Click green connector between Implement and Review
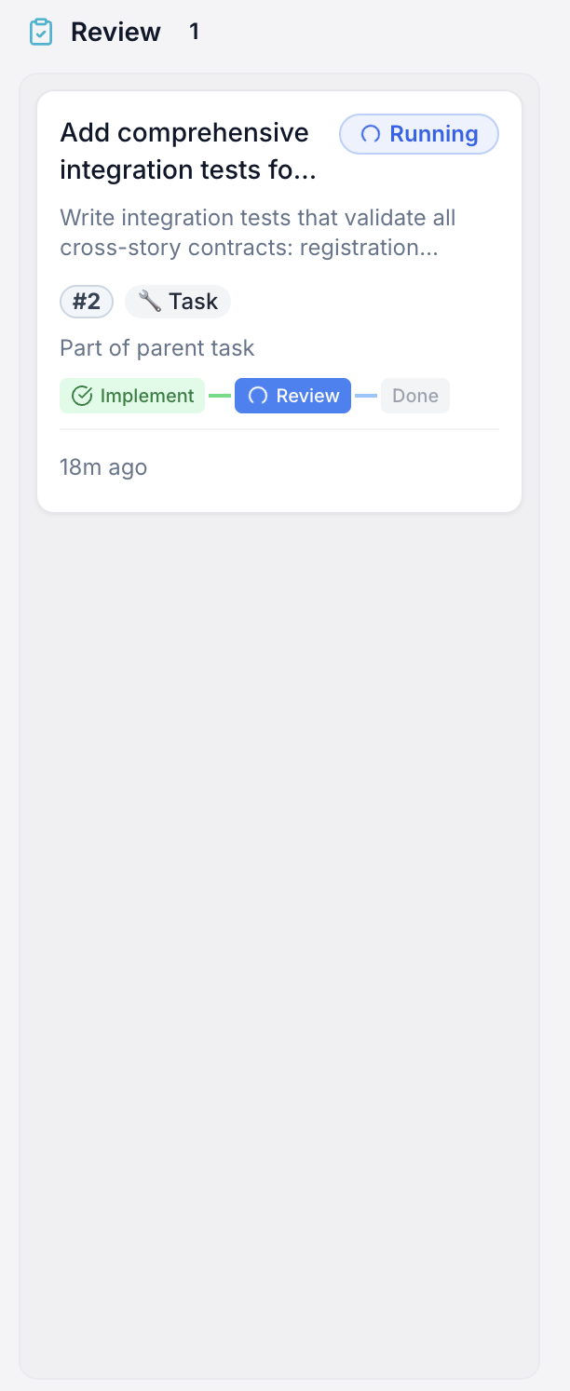 pos(220,396)
